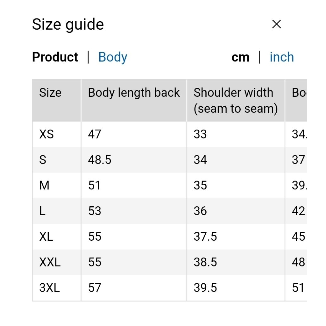The height and width of the screenshot is (326, 326).
Task: Switch units to inch
Action: click(x=281, y=57)
